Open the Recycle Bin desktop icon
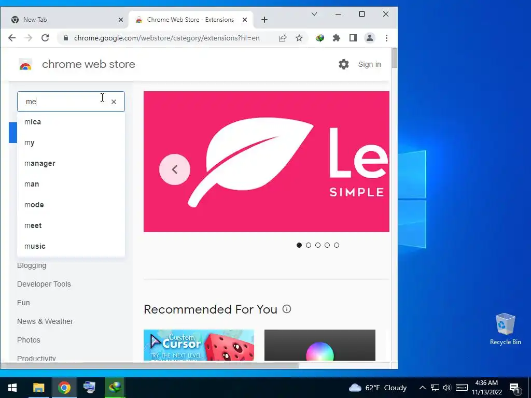Viewport: 531px width, 398px height. point(505,329)
